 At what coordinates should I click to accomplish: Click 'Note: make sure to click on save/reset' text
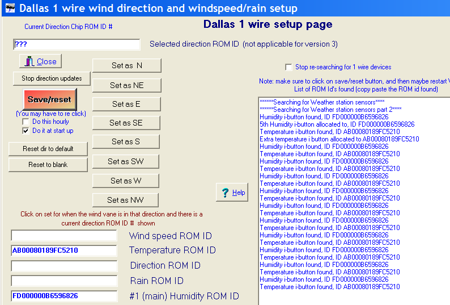[x=354, y=81]
